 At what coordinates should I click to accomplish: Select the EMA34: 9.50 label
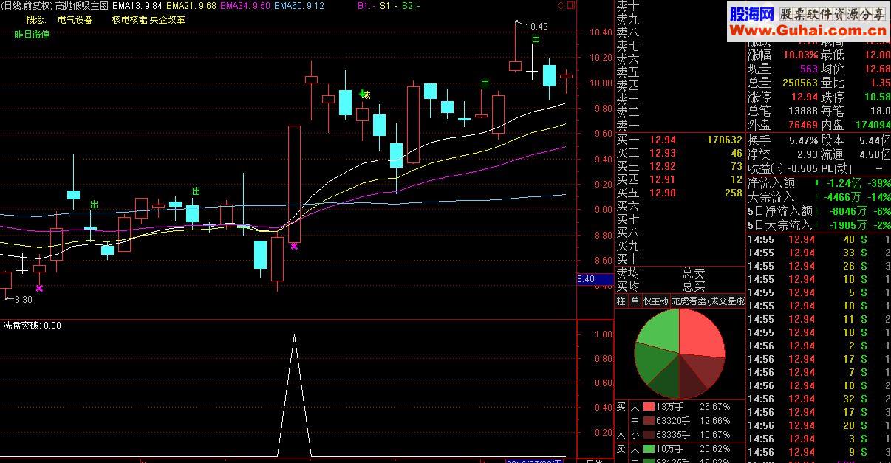tap(245, 6)
